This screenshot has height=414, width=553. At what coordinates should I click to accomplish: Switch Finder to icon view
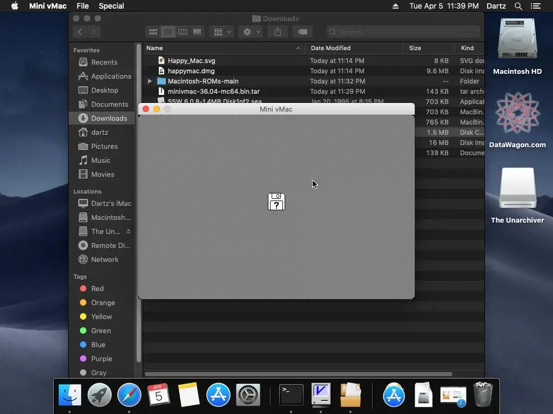153,32
